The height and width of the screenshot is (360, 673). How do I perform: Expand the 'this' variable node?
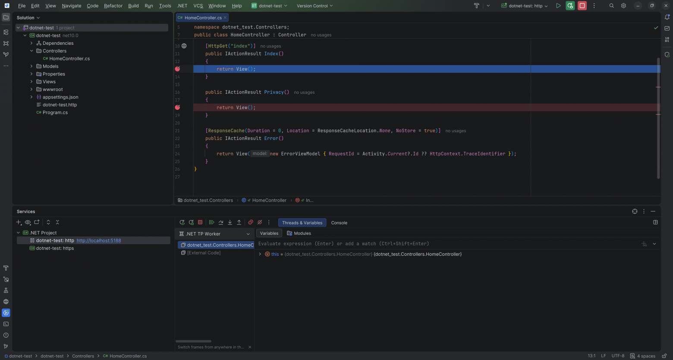(260, 254)
